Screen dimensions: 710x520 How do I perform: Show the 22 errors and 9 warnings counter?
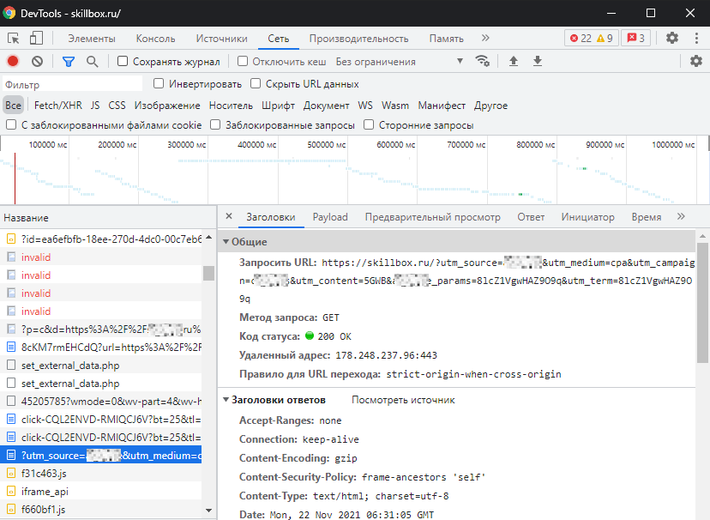(592, 38)
